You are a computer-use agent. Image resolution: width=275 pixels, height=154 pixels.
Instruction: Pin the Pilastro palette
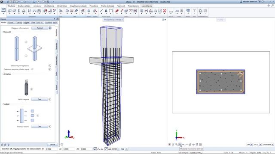click(x=55, y=19)
